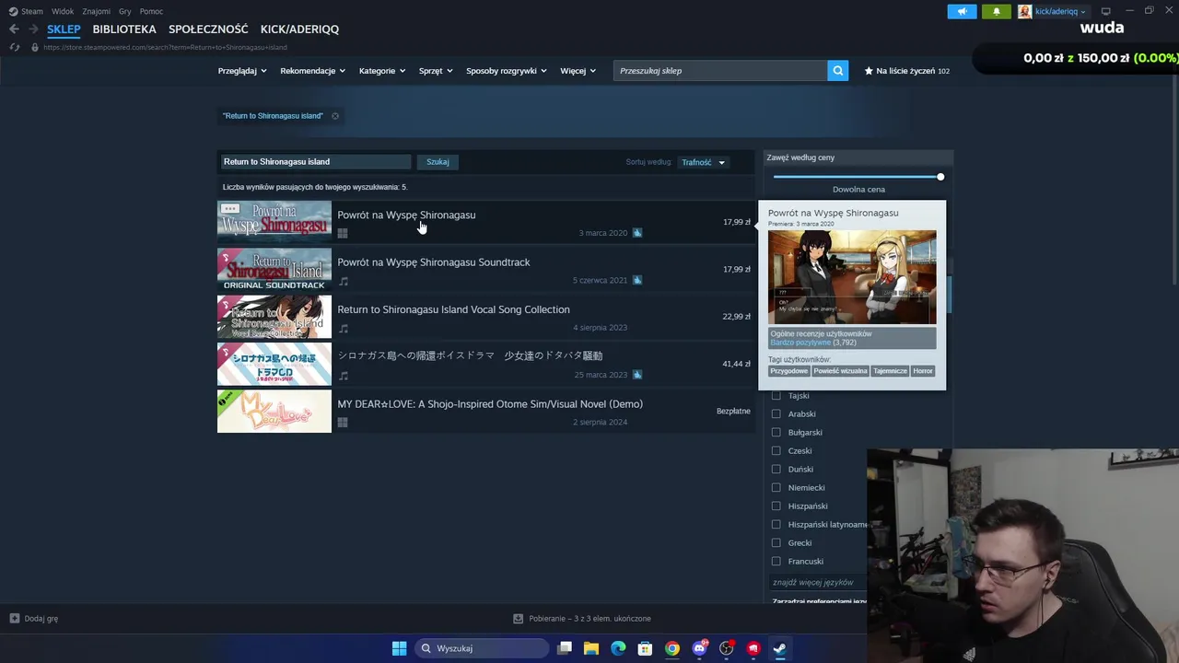Tick the Hiszpański latynoamerykański checkbox
1179x663 pixels.
(776, 525)
